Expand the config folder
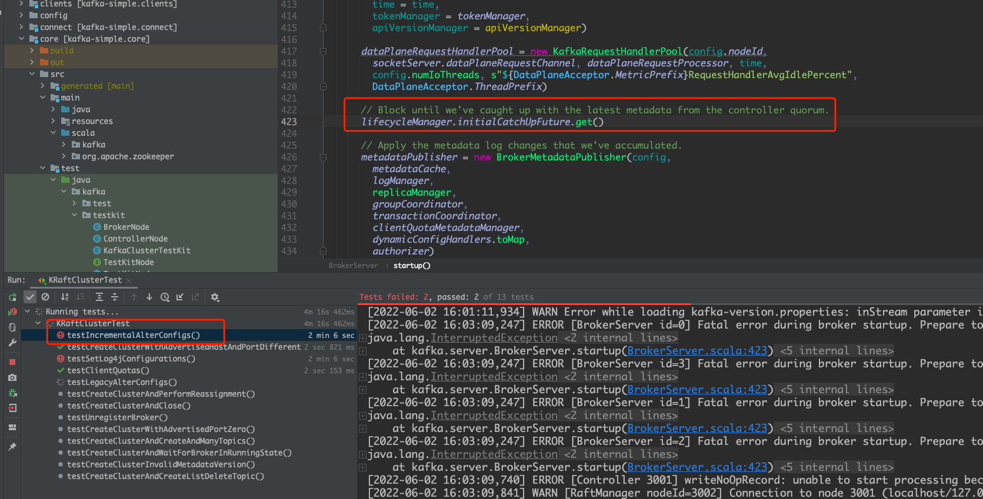This screenshot has width=983, height=499. coord(22,15)
